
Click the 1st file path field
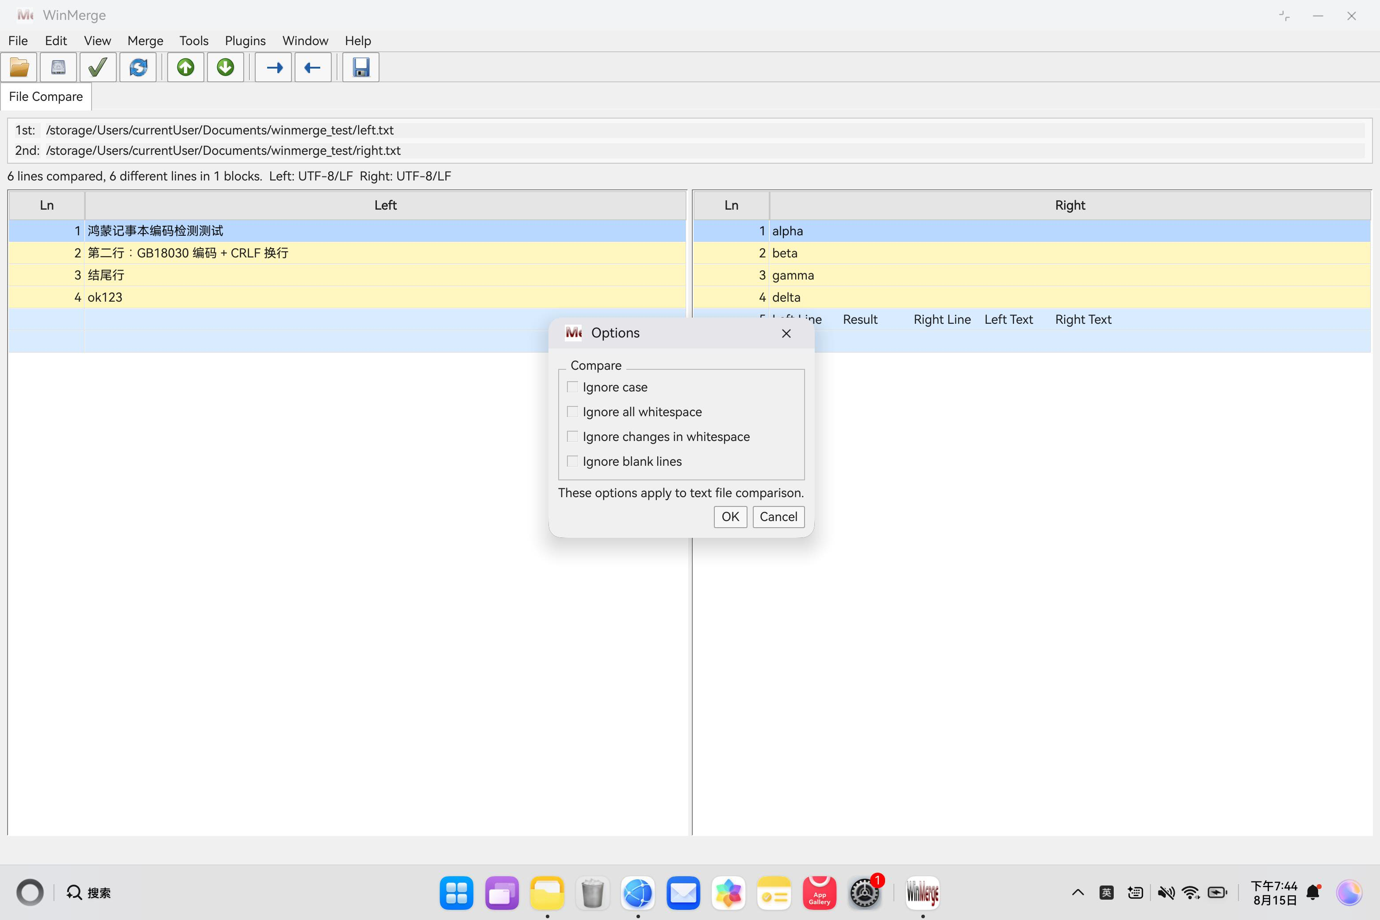click(x=704, y=130)
